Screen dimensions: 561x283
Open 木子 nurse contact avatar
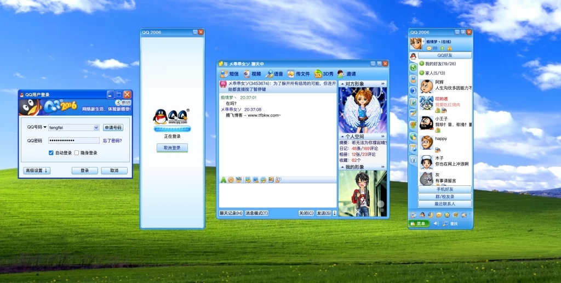[426, 162]
